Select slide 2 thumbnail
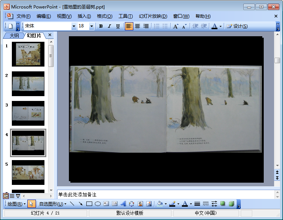 (28, 84)
